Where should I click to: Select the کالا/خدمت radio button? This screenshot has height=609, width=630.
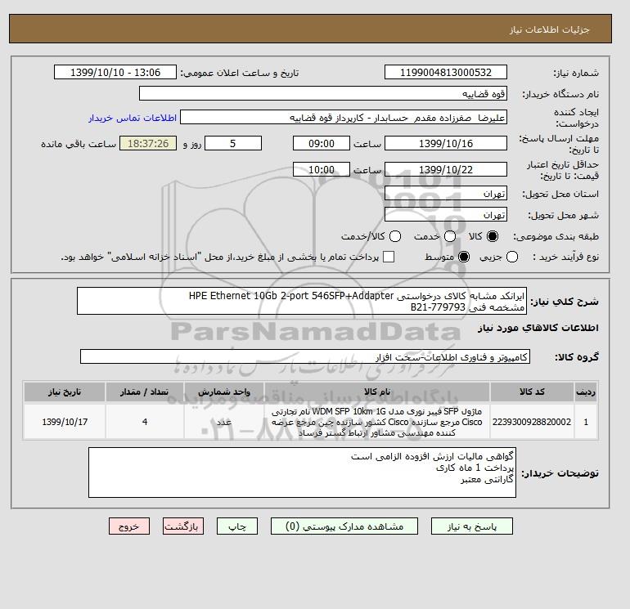395,236
